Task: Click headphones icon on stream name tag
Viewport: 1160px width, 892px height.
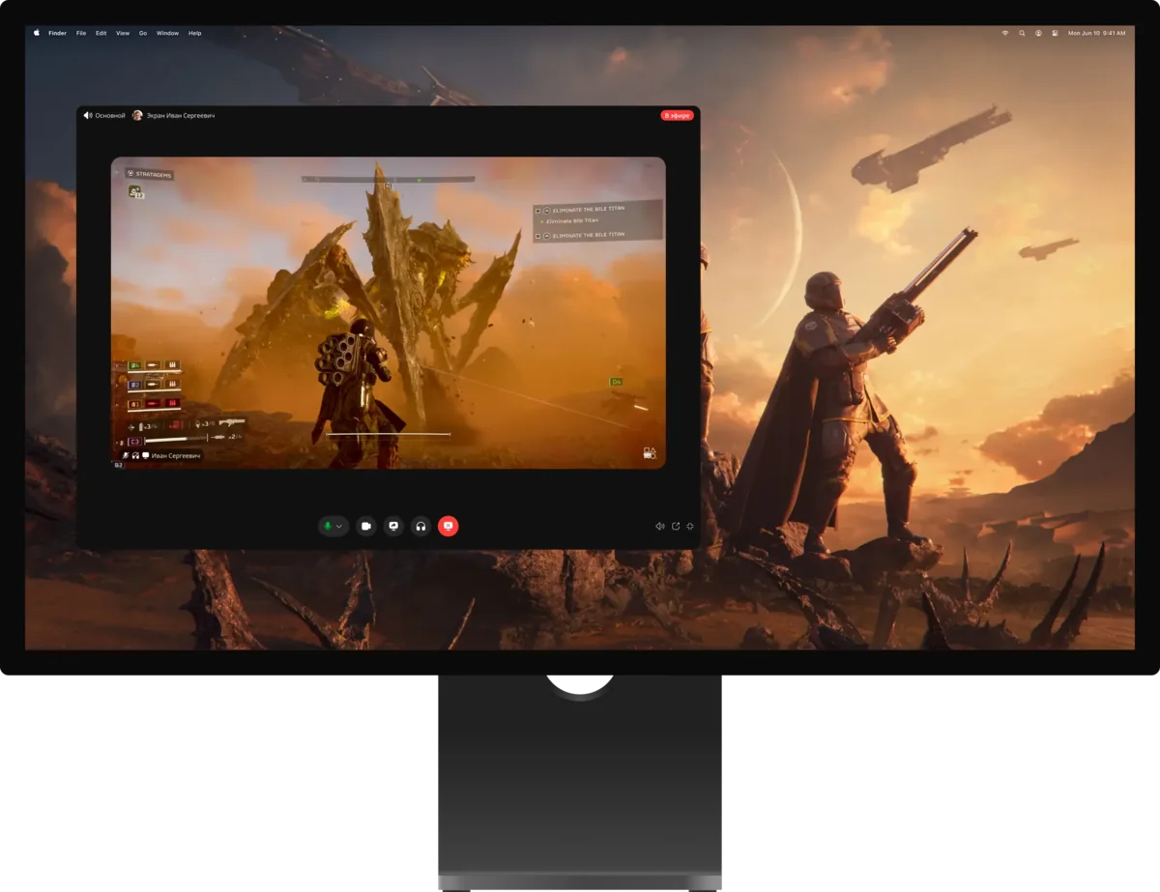Action: tap(135, 455)
